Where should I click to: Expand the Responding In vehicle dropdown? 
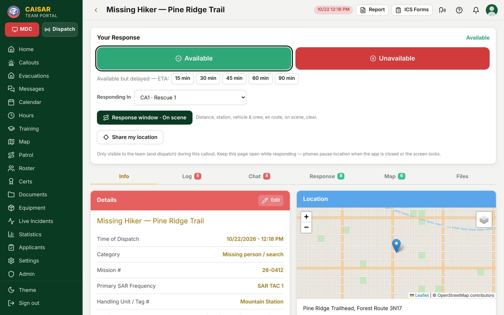[190, 98]
